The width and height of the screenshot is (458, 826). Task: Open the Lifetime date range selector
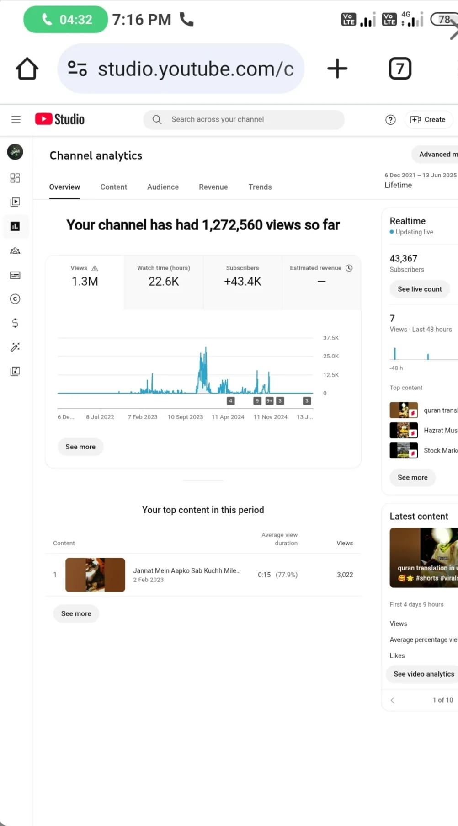click(421, 181)
